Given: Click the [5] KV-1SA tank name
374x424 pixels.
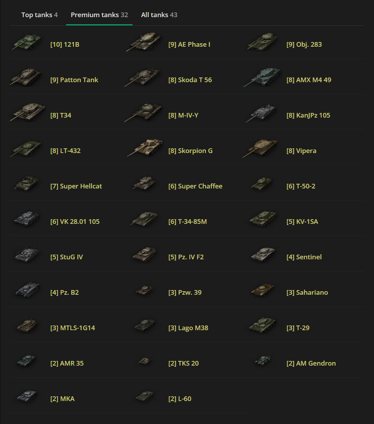Looking at the screenshot, I should click(302, 222).
